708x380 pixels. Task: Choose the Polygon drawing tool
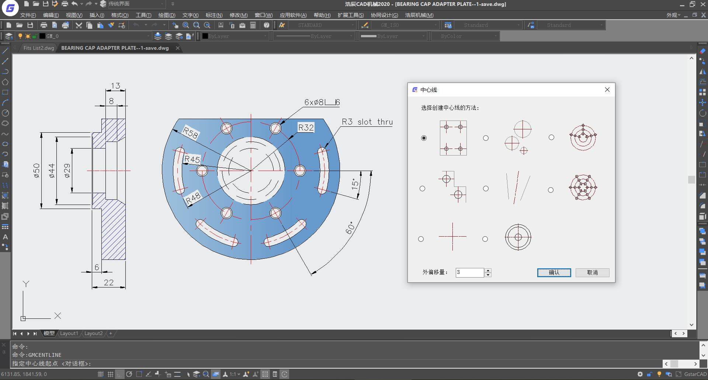5,82
